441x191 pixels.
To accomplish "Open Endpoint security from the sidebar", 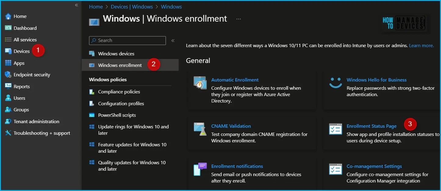I will click(32, 75).
